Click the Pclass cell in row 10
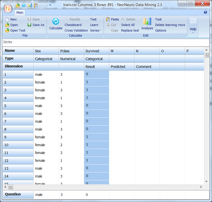The height and width of the screenshot is (202, 212). click(71, 145)
